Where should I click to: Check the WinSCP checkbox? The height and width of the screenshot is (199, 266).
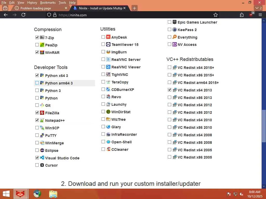(x=37, y=127)
